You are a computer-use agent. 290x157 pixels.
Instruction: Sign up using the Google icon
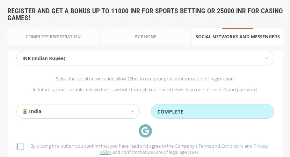click(145, 131)
